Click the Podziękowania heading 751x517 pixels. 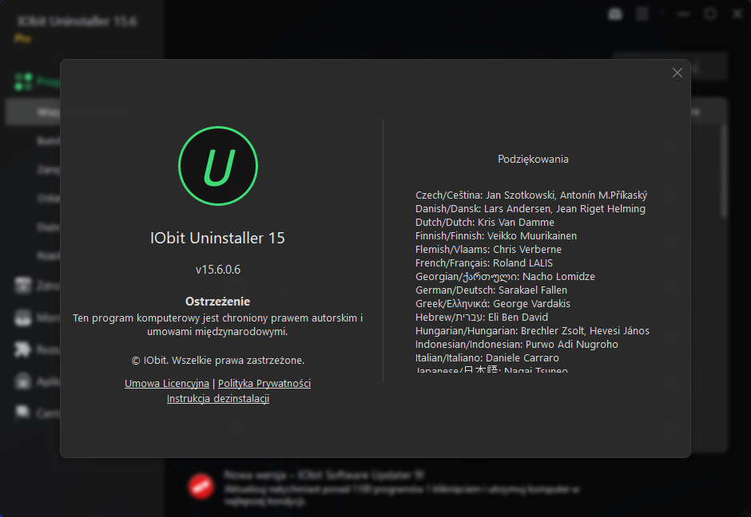[533, 160]
